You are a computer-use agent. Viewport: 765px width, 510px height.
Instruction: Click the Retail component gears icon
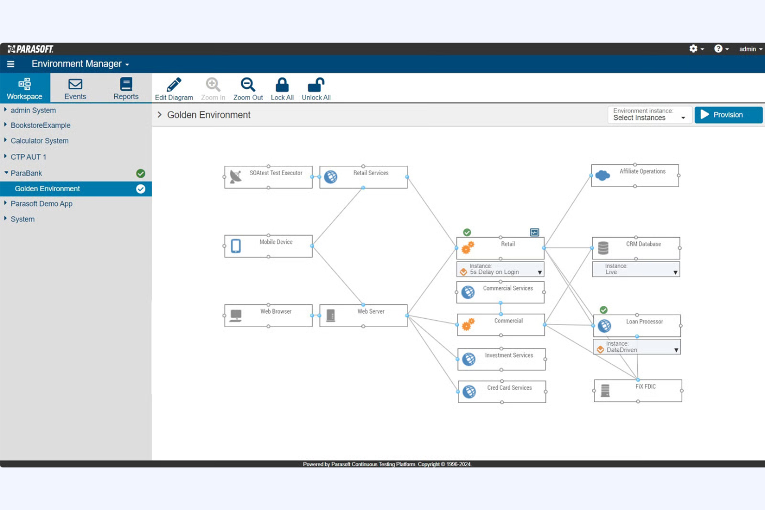468,248
